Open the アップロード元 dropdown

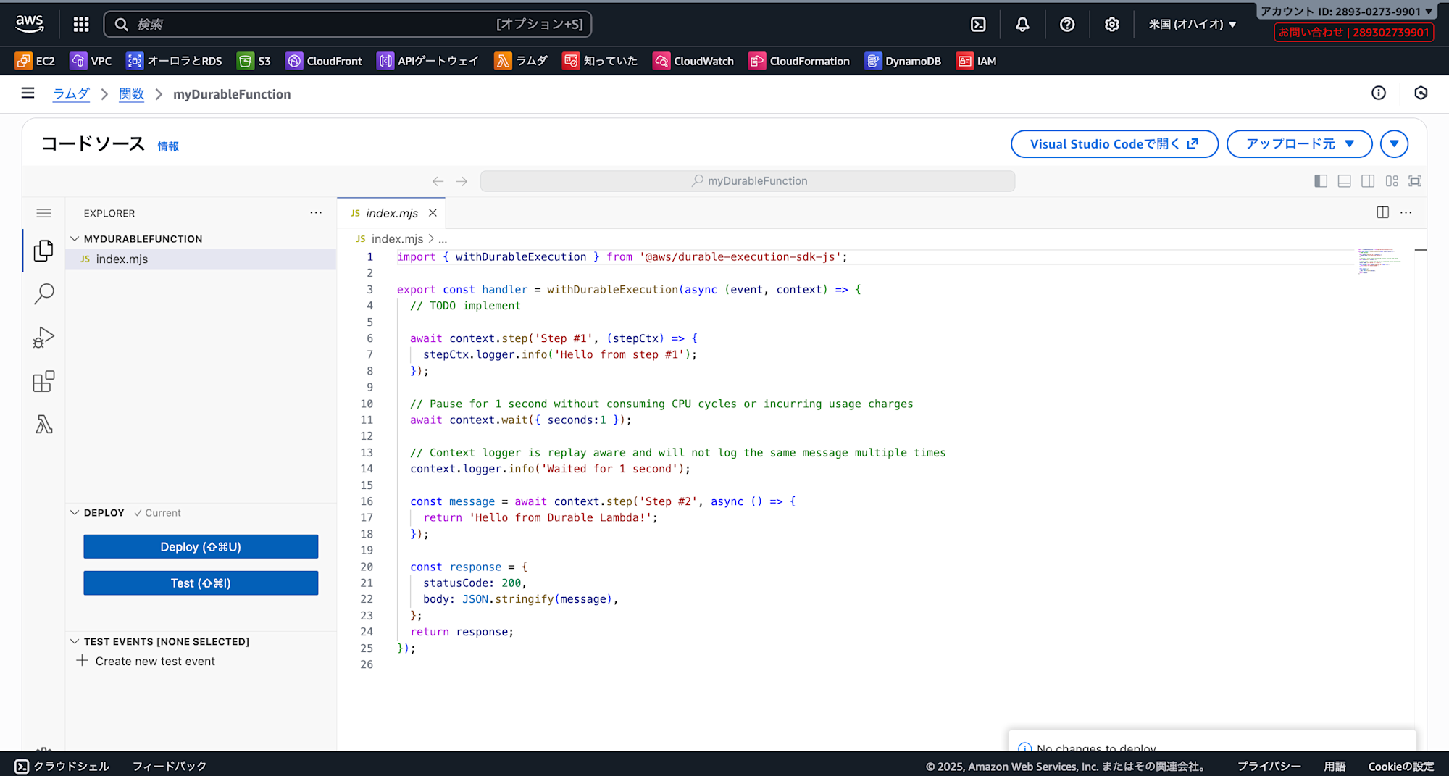pyautogui.click(x=1299, y=144)
